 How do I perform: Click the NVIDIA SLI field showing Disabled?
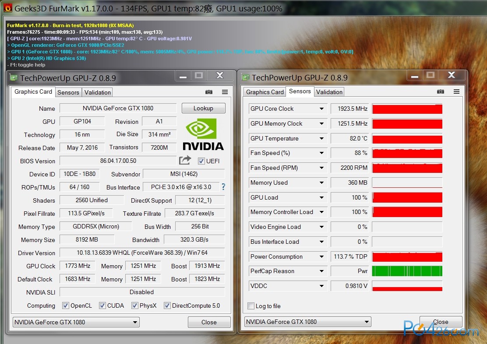coord(142,292)
